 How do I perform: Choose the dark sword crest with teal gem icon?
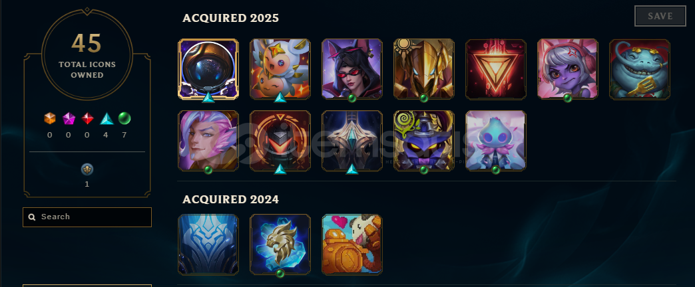tap(352, 141)
